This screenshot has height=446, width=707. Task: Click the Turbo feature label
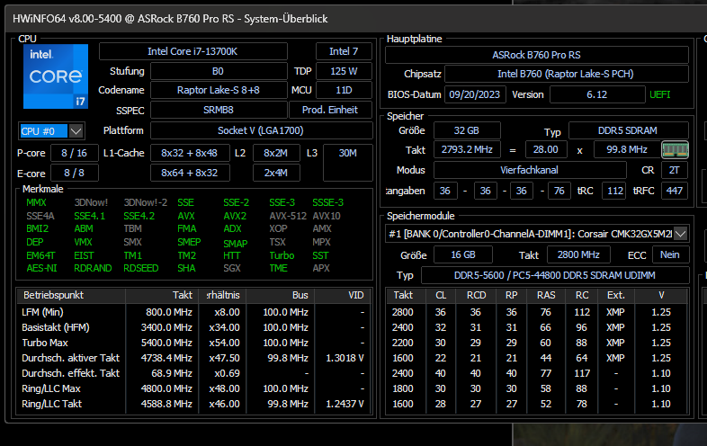pos(282,255)
